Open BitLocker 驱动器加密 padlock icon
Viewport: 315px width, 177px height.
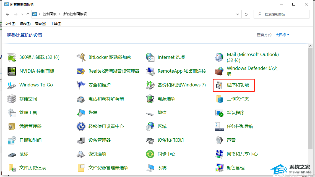81,57
